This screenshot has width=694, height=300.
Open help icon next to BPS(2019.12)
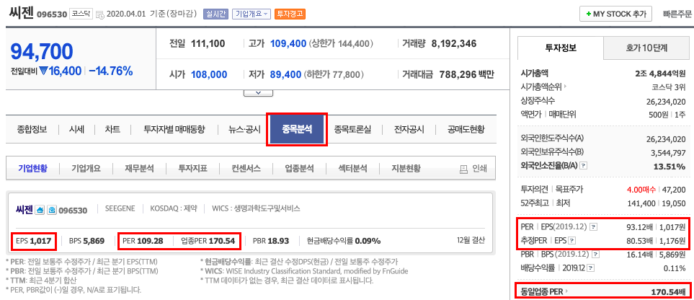pyautogui.click(x=596, y=255)
